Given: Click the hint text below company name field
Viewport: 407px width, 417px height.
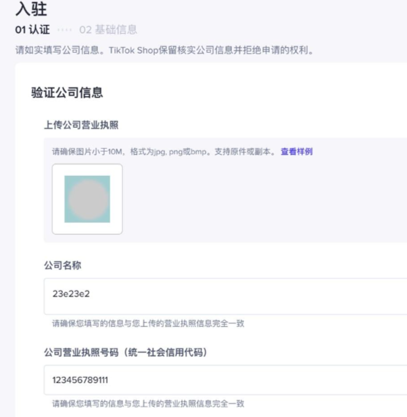Looking at the screenshot, I should 148,324.
